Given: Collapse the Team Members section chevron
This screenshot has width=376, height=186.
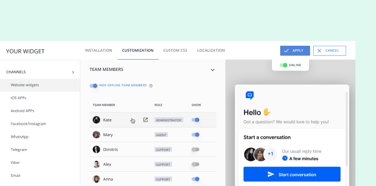Looking at the screenshot, I should [212, 70].
